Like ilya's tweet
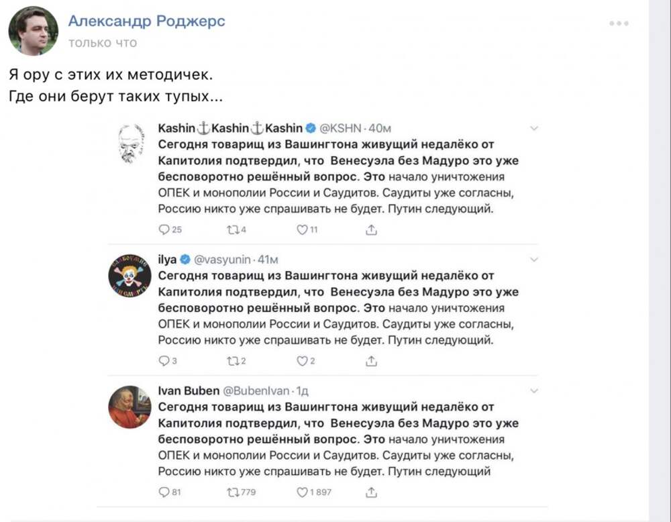 pos(302,361)
